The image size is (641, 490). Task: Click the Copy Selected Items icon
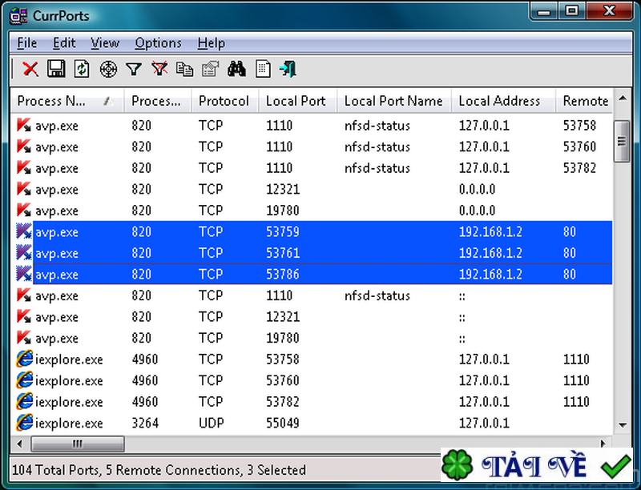(x=185, y=70)
